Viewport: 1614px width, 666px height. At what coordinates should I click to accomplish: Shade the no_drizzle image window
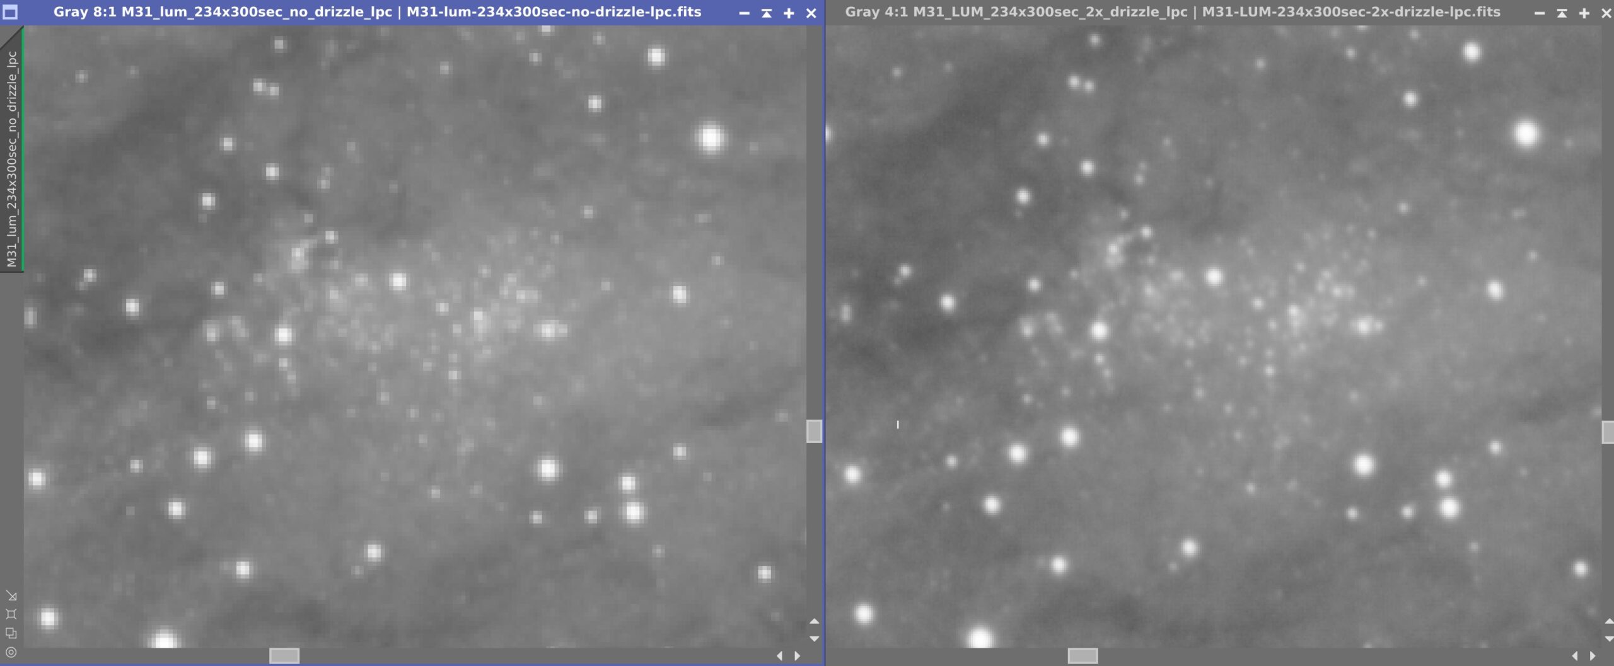tap(767, 13)
